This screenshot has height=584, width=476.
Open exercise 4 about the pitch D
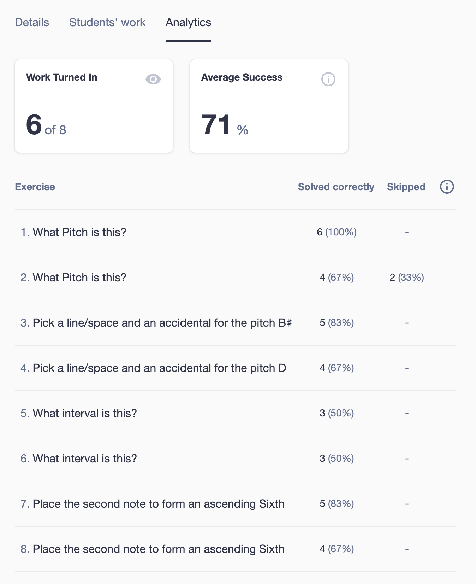(x=235, y=368)
